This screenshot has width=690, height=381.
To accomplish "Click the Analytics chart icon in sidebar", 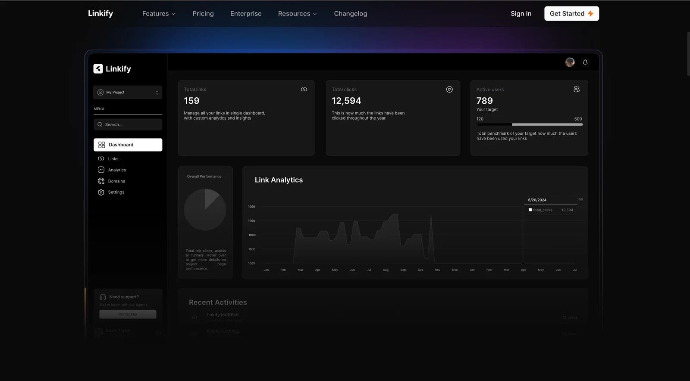I will pyautogui.click(x=101, y=170).
